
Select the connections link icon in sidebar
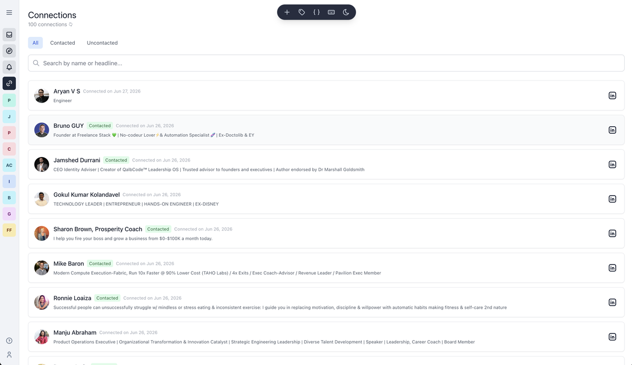(x=9, y=83)
